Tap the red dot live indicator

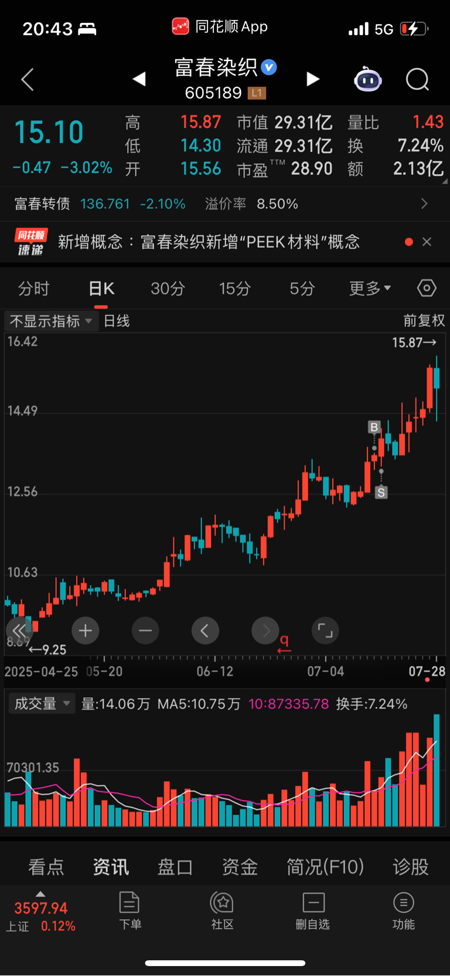tap(409, 242)
